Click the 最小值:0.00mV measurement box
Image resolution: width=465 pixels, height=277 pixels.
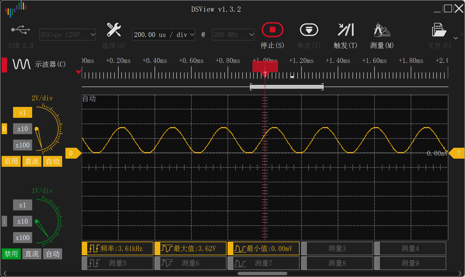click(264, 248)
